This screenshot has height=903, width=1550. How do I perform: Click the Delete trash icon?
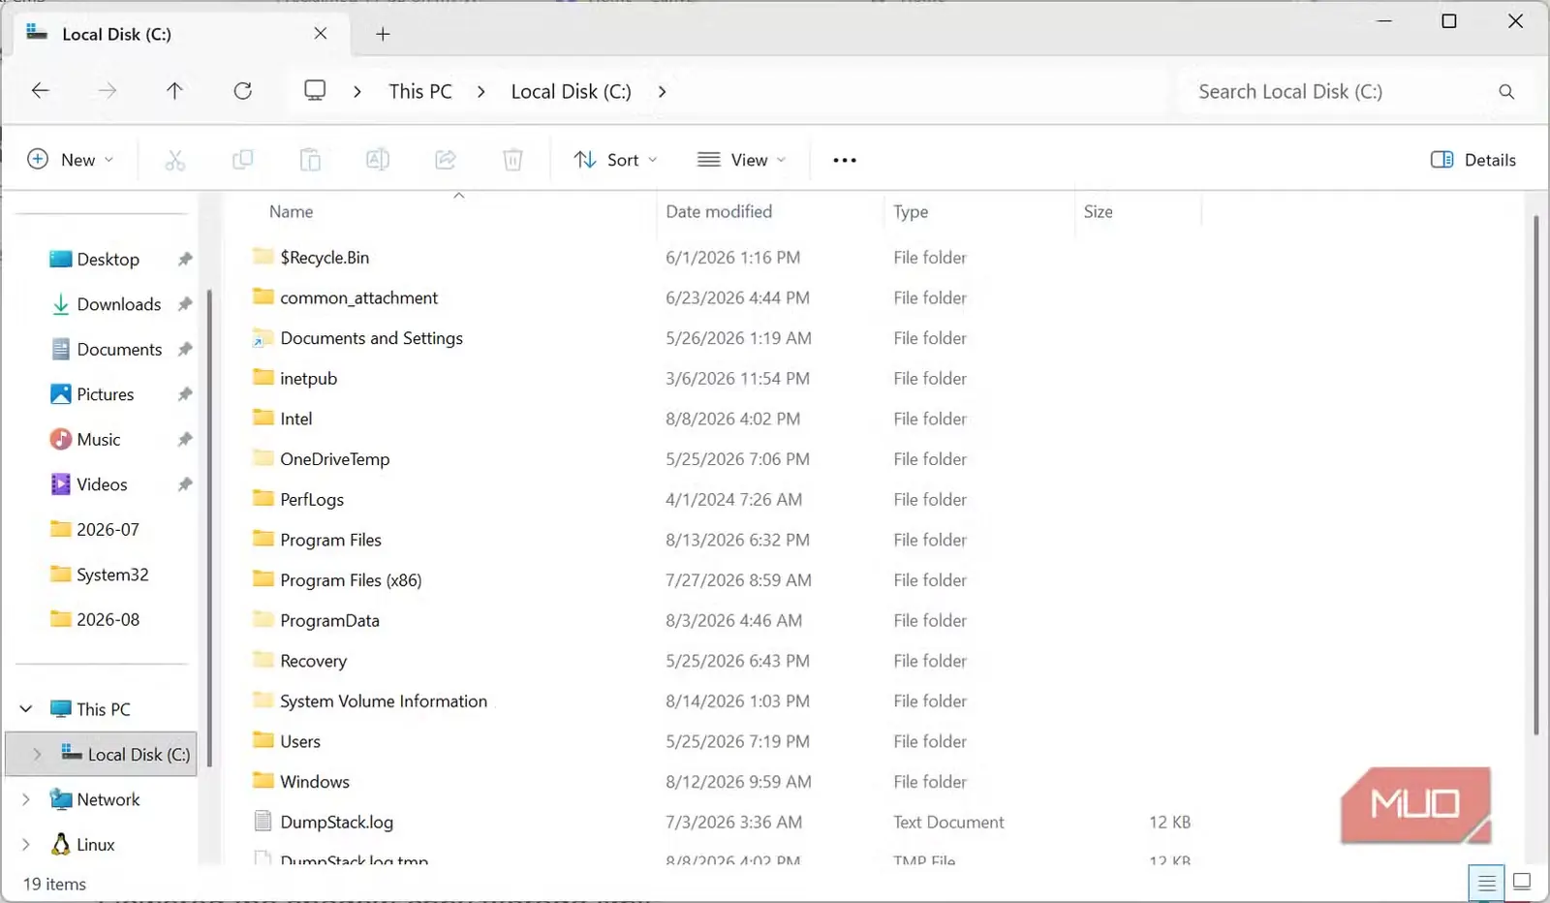click(x=513, y=160)
